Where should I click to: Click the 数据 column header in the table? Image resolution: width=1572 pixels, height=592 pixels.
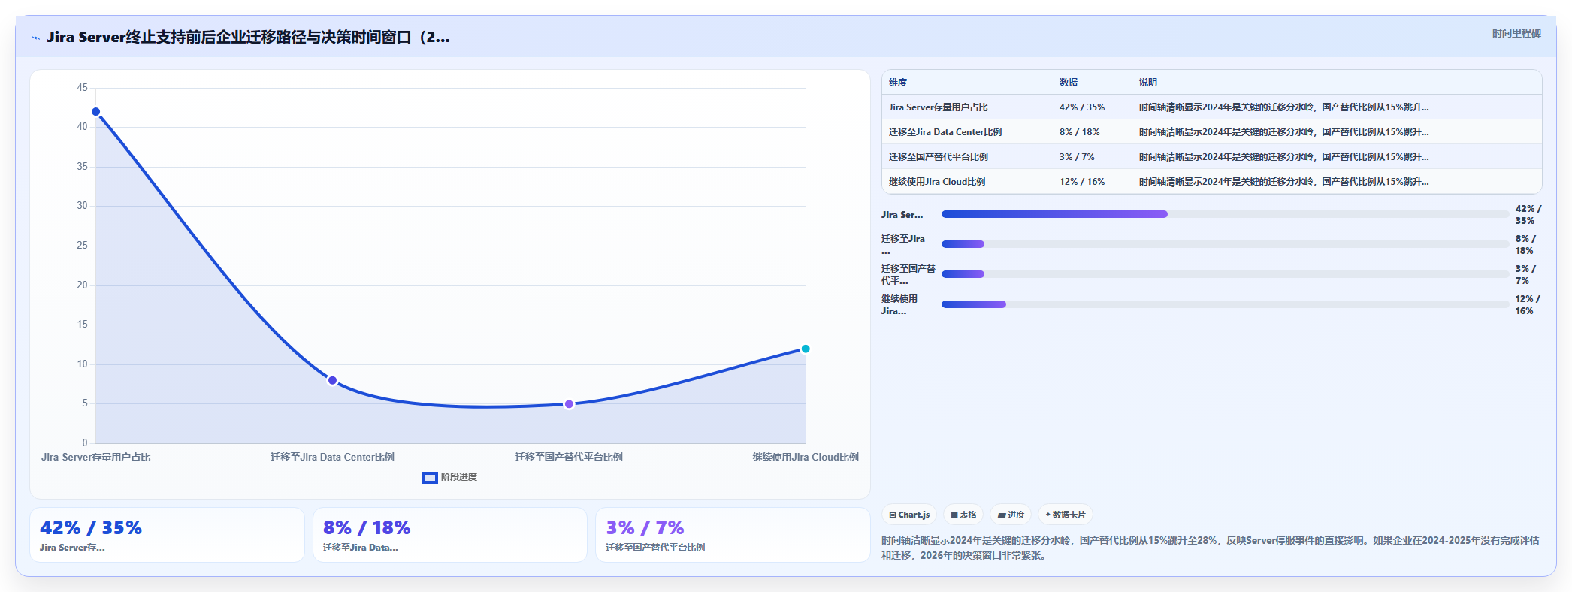click(1069, 83)
